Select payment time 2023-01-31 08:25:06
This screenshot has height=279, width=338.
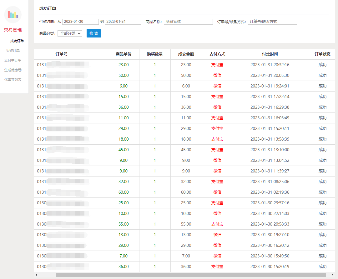270,182
